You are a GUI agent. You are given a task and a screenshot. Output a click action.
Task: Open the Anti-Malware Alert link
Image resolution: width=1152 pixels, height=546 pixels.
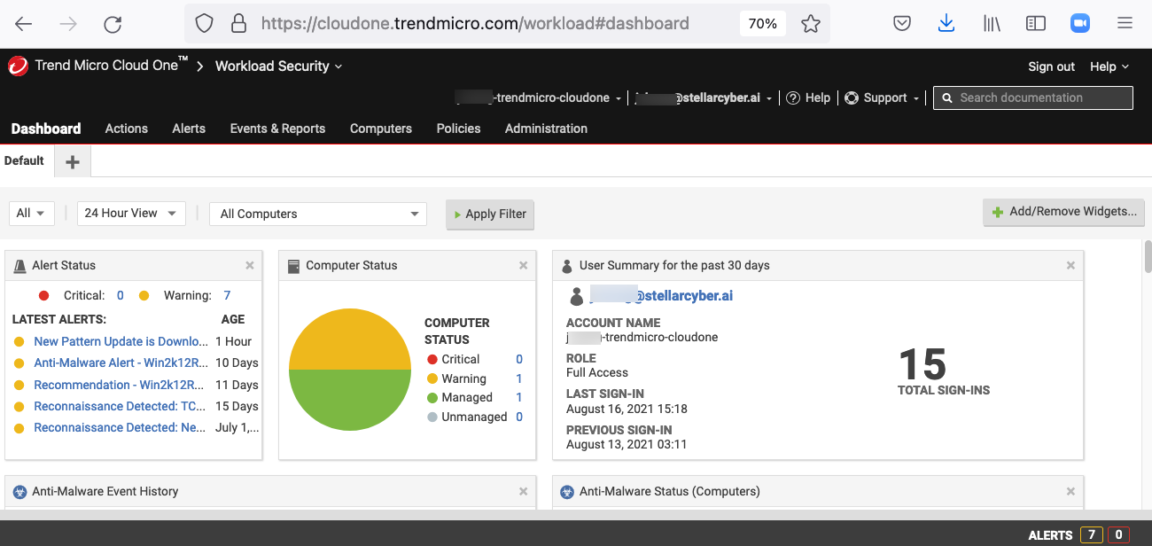tap(121, 363)
